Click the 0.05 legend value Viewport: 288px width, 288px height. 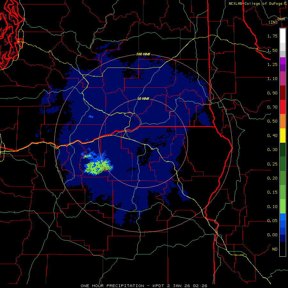pyautogui.click(x=272, y=221)
